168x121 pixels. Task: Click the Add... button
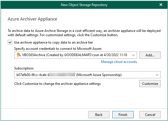pyautogui.click(x=150, y=55)
